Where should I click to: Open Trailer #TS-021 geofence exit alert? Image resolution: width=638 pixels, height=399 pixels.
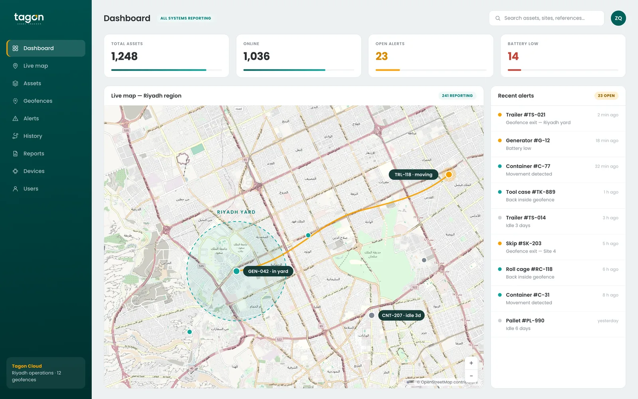tap(558, 119)
